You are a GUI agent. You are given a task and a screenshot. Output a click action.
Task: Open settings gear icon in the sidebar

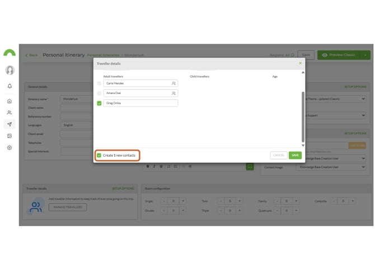[x=10, y=147]
